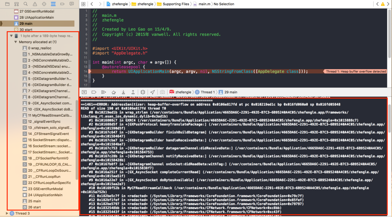Pause or continue program execution

click(103, 92)
